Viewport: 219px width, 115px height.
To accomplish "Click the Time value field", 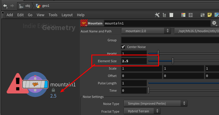I will [x=134, y=91].
